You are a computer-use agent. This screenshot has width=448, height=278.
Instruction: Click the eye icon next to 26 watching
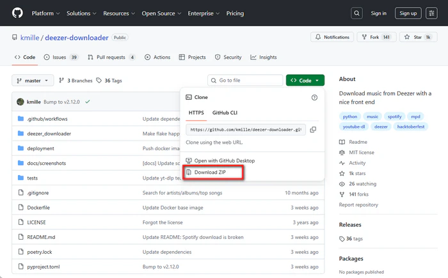pos(342,184)
